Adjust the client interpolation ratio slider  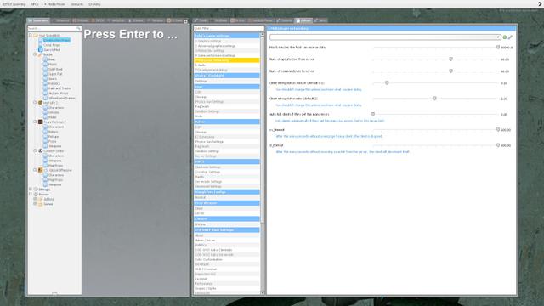click(434, 99)
